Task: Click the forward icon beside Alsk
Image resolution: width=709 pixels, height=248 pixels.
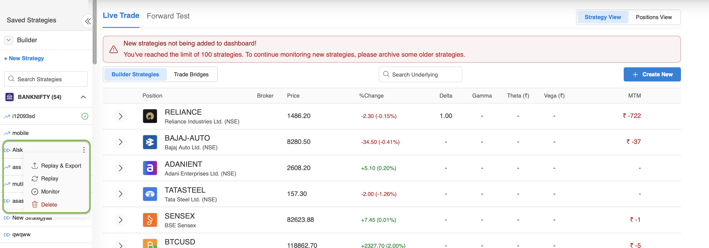Action: 7,150
